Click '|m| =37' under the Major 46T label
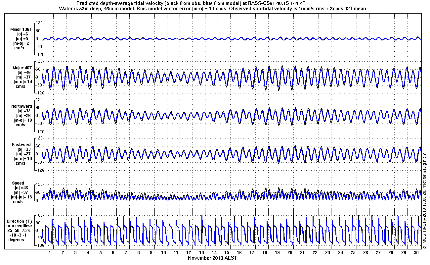The image size is (430, 265). point(24,77)
